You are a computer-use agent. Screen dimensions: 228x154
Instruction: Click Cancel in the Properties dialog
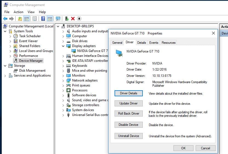206,148
